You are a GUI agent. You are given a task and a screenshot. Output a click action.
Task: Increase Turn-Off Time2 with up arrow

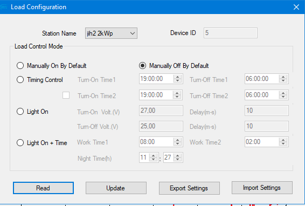[x=283, y=93]
